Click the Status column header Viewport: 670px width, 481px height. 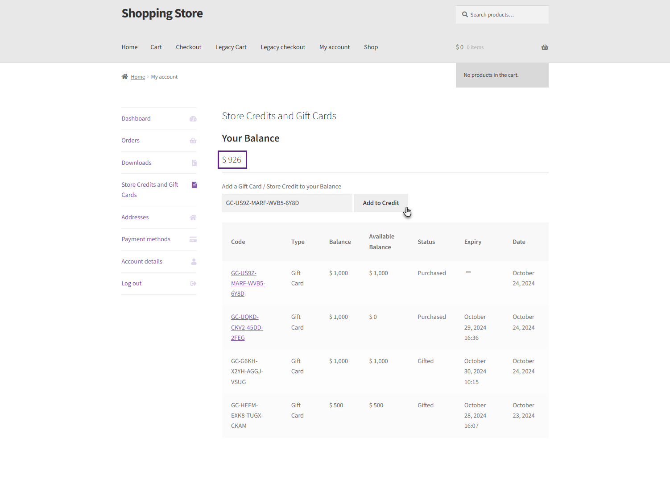click(426, 242)
